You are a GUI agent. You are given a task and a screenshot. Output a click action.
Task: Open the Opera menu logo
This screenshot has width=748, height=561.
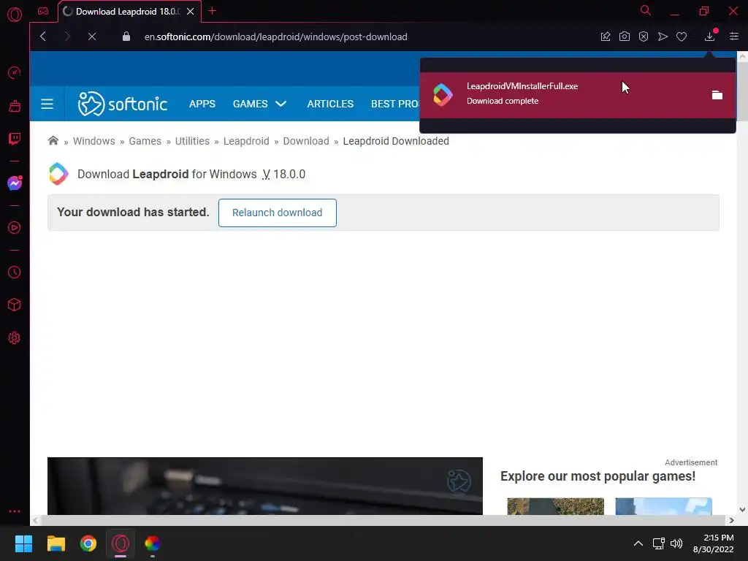click(15, 15)
